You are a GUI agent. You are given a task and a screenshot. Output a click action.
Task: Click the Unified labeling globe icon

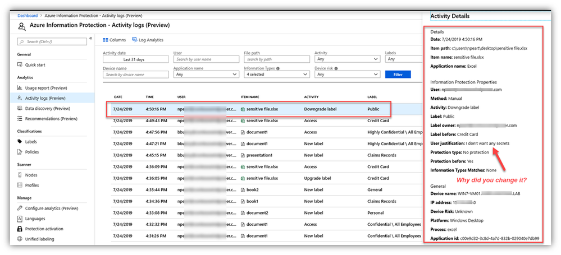[20, 239]
